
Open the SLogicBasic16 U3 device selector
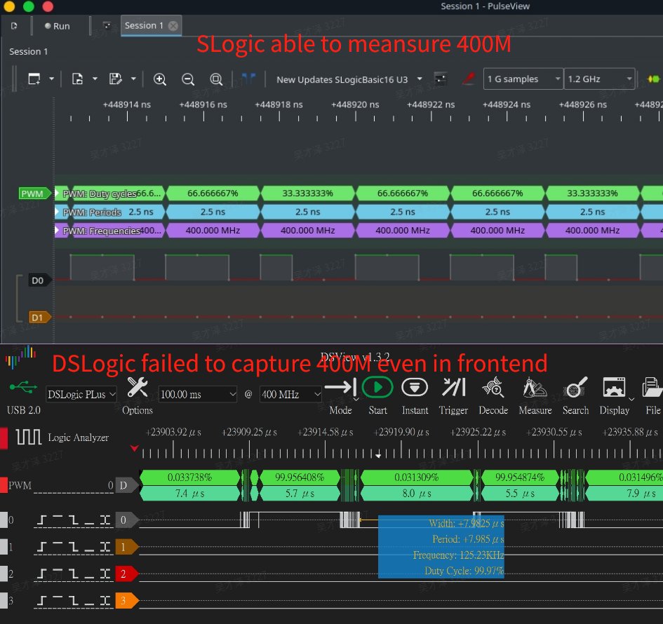click(x=349, y=79)
